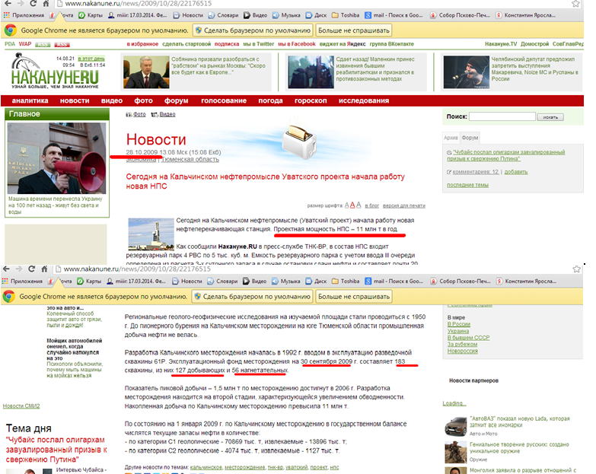596x474 pixels.
Task: Click the Накануне.RU site logo
Action: point(55,72)
